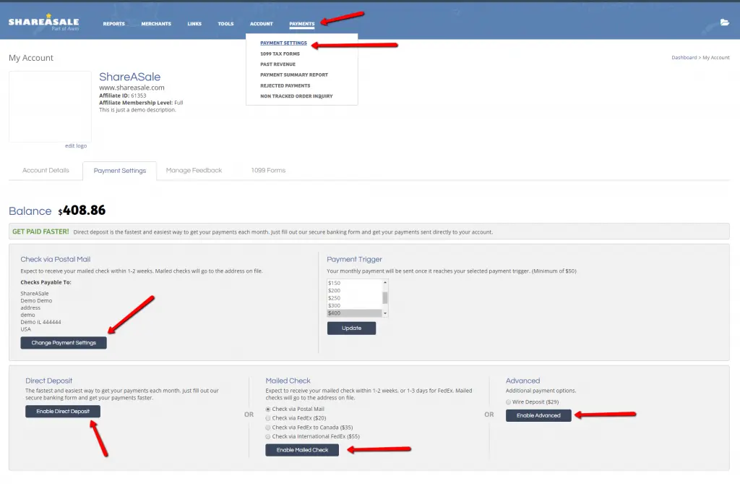Switch to the Payment Settings tab
740x484 pixels.
coord(119,171)
